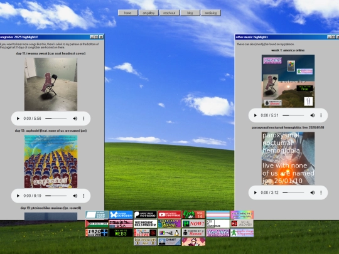Image resolution: width=339 pixels, height=254 pixels.
Task: Click the green-haired character badge
Action: pyautogui.click(x=193, y=214)
